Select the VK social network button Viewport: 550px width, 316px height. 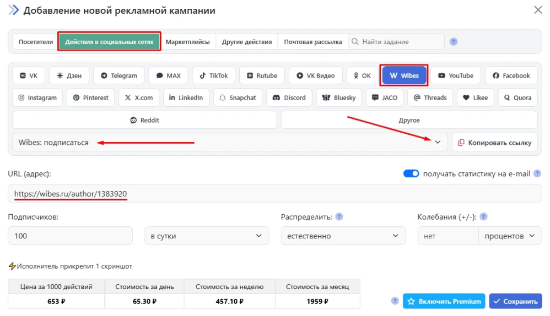[29, 75]
